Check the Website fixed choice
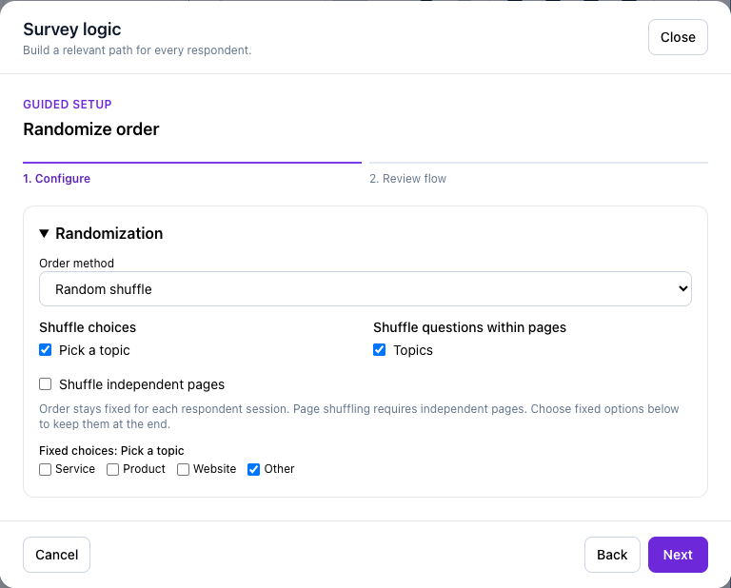Screen dimensions: 731x588 point(183,469)
